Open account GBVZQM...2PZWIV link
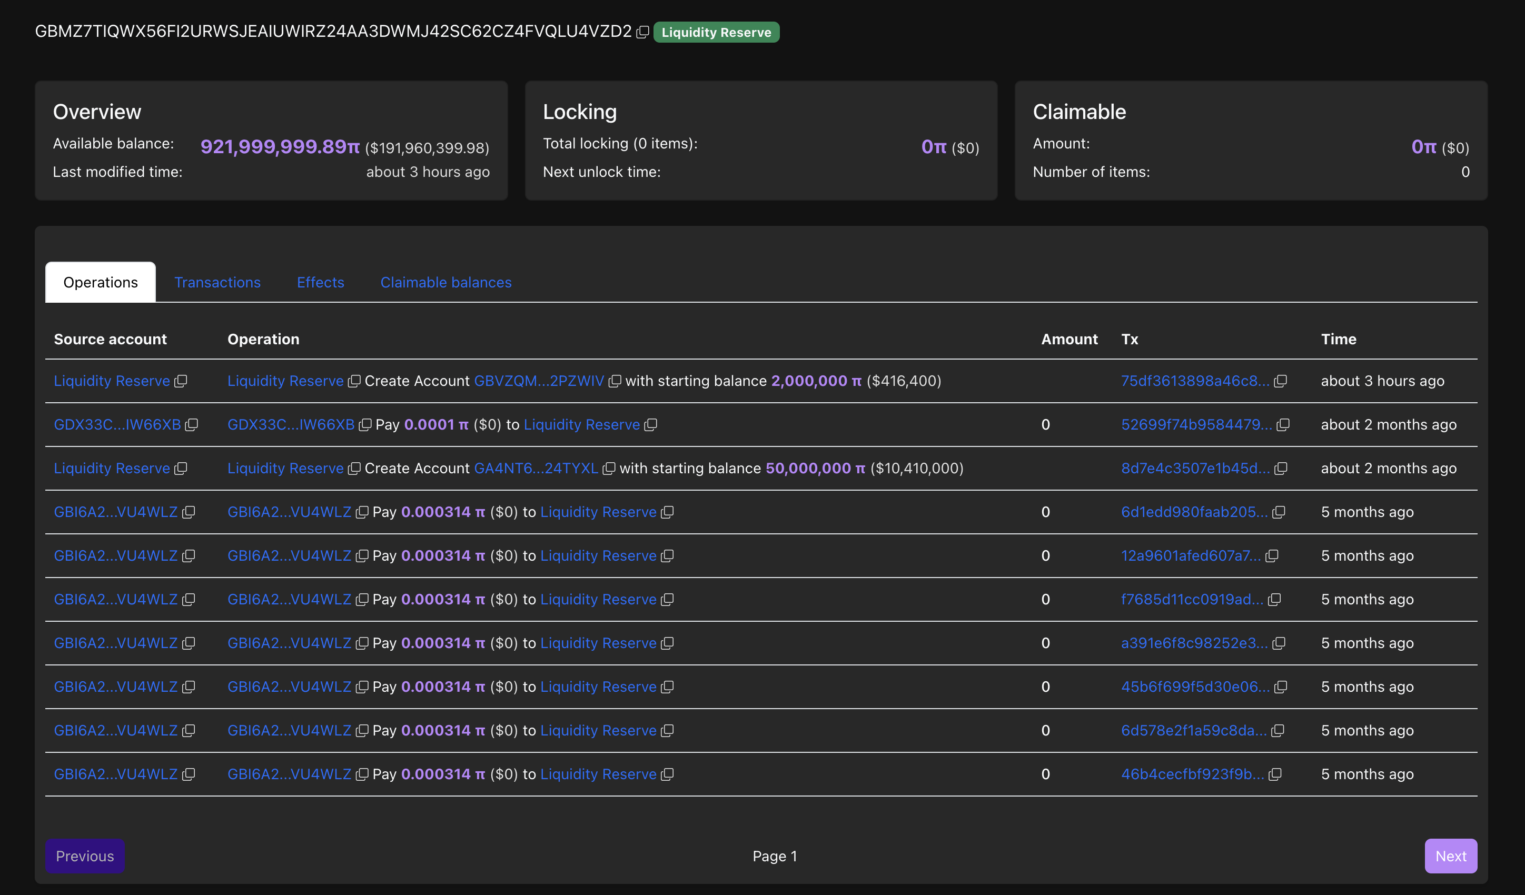Image resolution: width=1525 pixels, height=895 pixels. click(x=539, y=381)
